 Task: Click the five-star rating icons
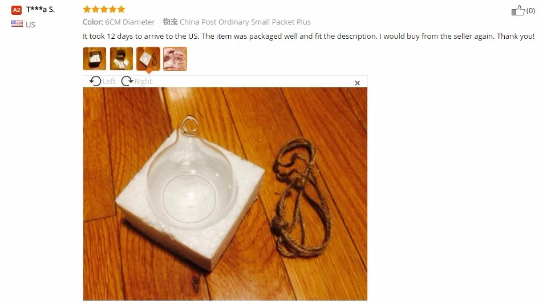point(104,9)
